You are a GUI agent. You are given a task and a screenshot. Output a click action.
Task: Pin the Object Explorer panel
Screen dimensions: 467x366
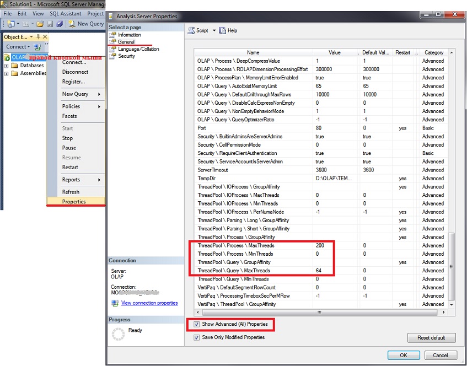(38, 36)
